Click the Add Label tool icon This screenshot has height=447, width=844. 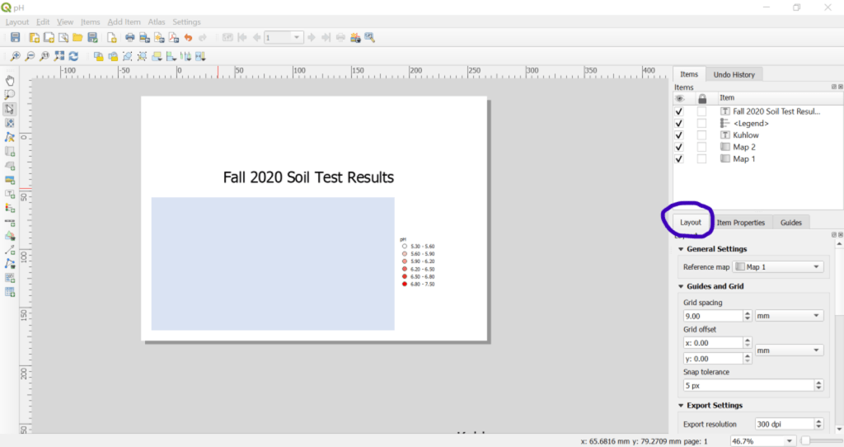tap(10, 194)
